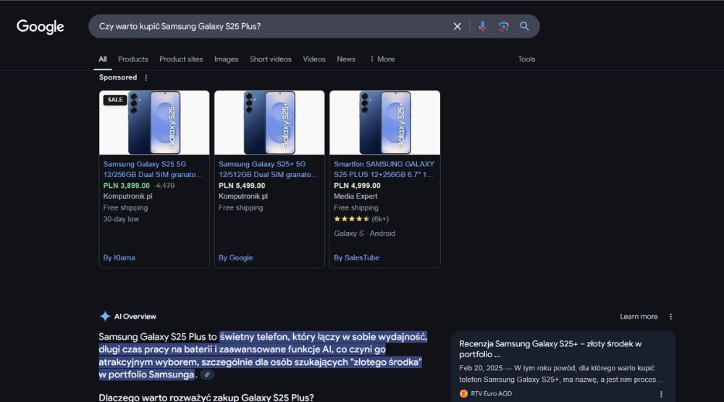The width and height of the screenshot is (724, 402).
Task: Click the PLN 5,499.00 price
Action: click(x=242, y=185)
